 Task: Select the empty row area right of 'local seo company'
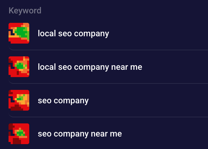pos(158,34)
